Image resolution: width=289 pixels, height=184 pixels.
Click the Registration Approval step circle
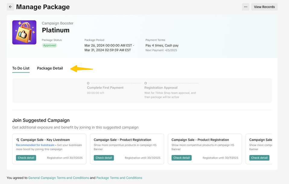pos(146,83)
